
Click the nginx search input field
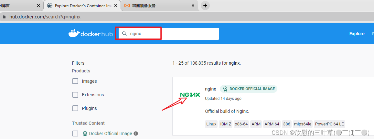pyautogui.click(x=169, y=34)
